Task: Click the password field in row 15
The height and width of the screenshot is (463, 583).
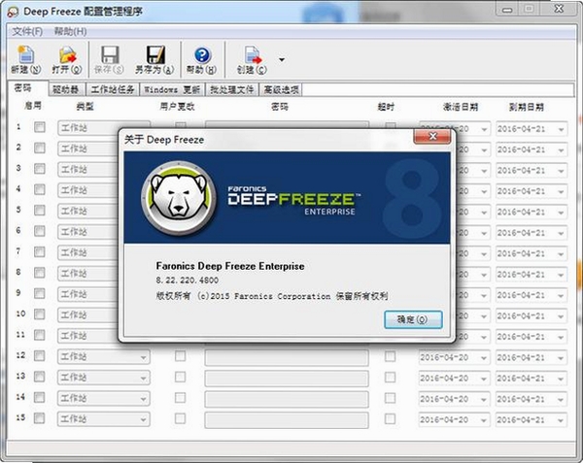Action: click(x=287, y=419)
